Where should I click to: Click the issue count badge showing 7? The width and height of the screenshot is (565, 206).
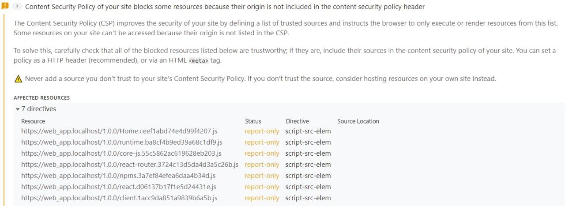tap(17, 7)
